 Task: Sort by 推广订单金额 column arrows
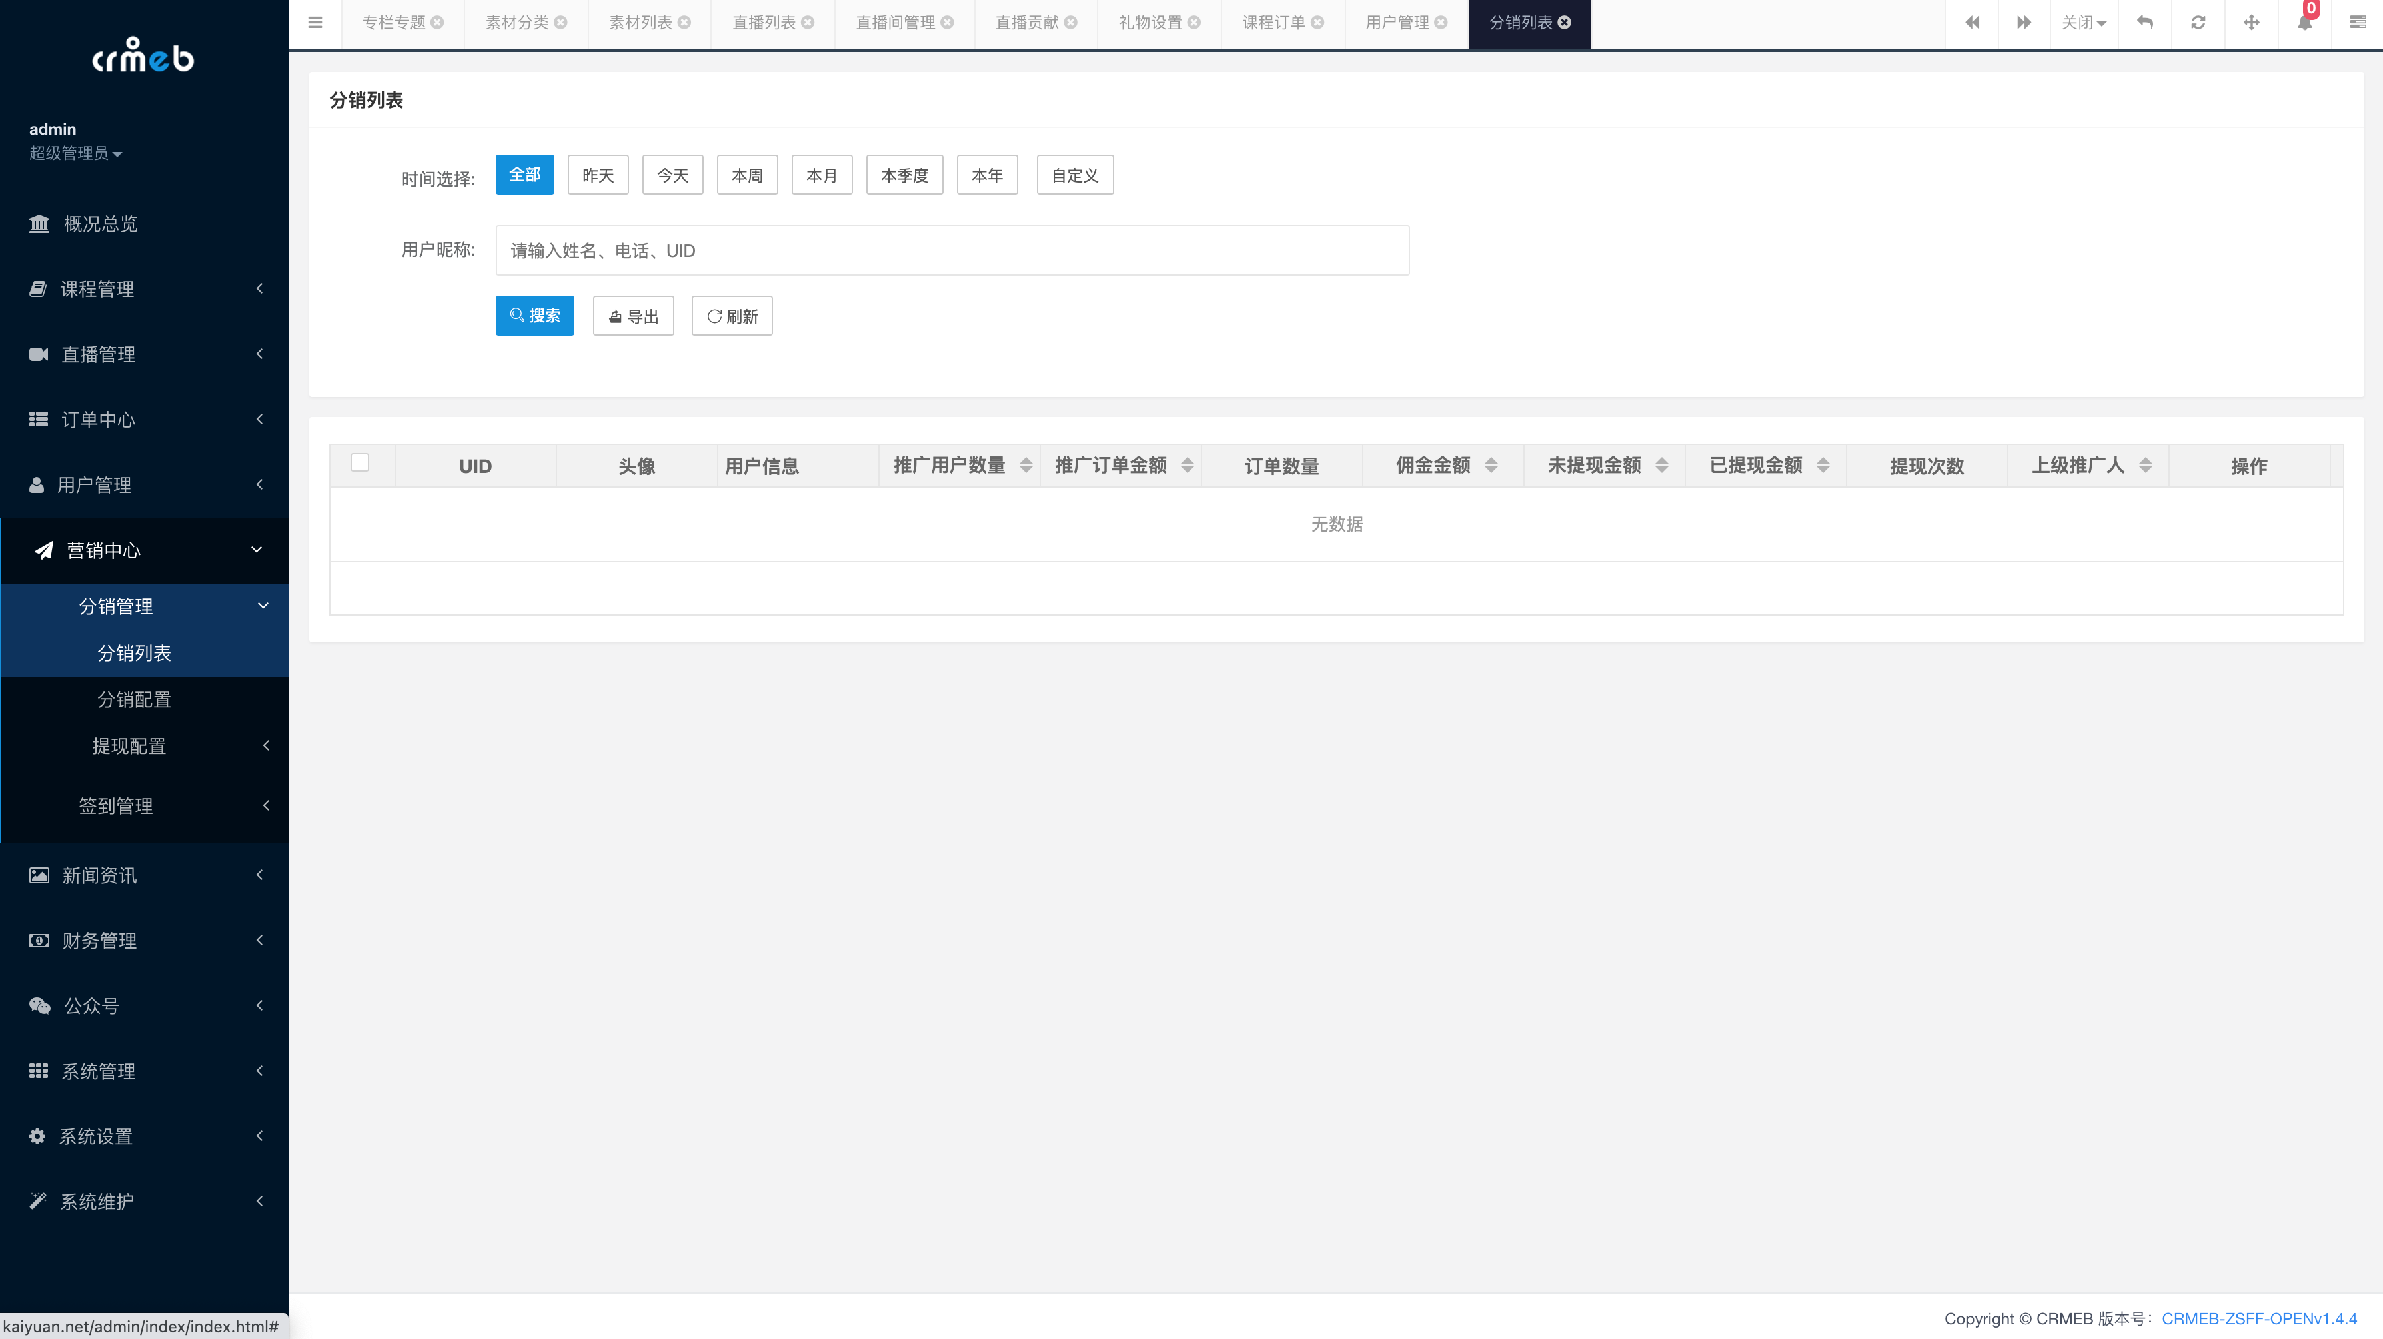[x=1187, y=466]
